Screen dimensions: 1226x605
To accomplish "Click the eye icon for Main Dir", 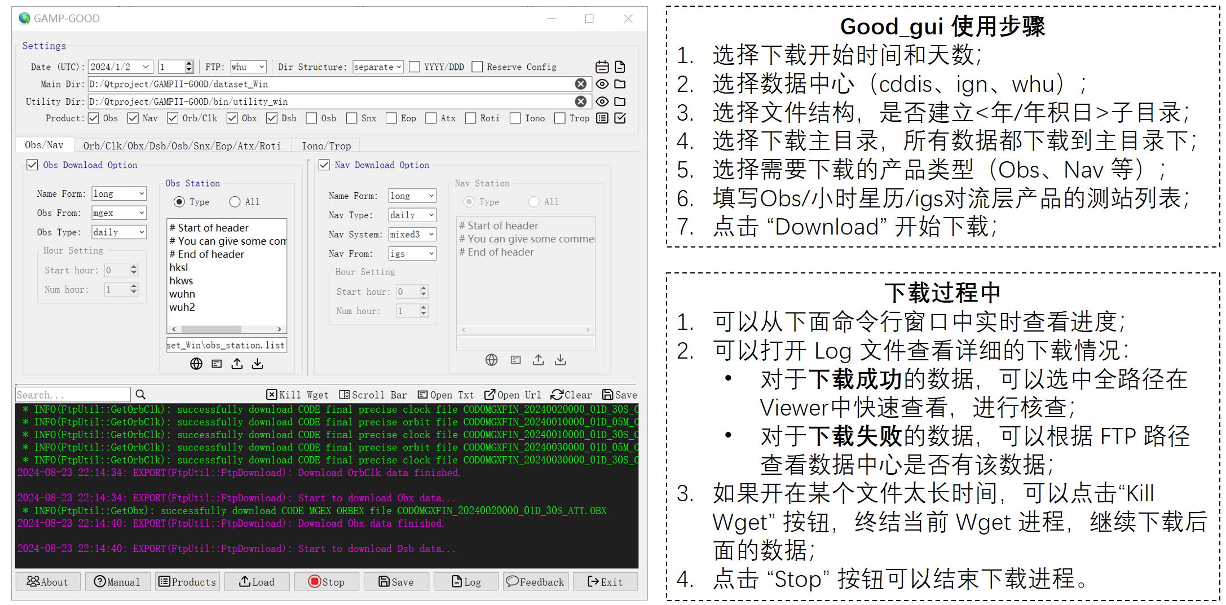I will coord(602,84).
